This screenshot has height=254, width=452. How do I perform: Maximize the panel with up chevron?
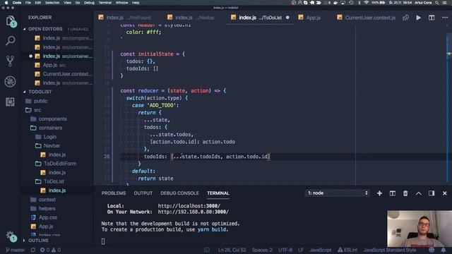pos(419,193)
